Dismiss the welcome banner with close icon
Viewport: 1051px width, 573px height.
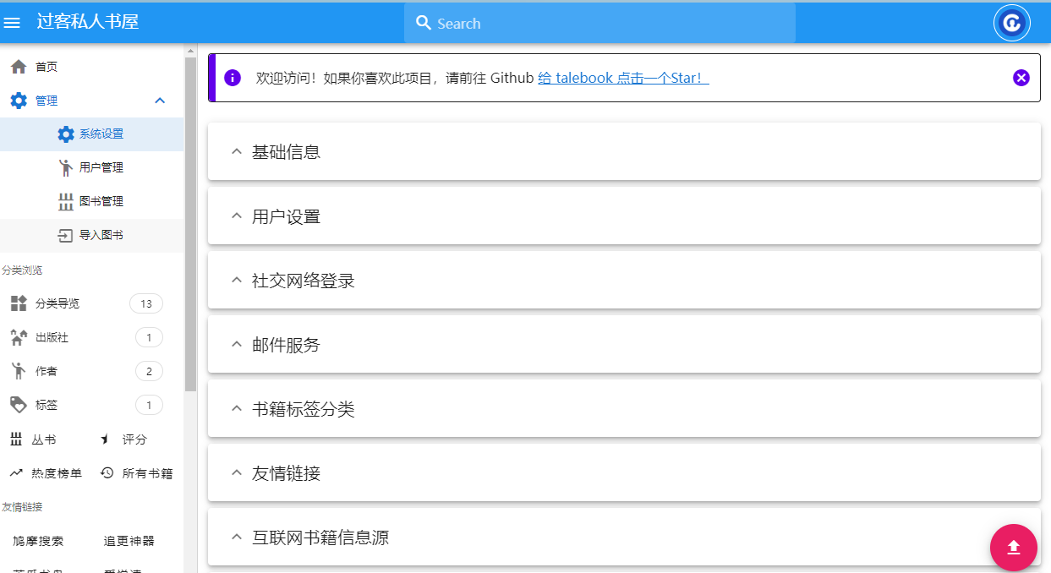pyautogui.click(x=1021, y=78)
